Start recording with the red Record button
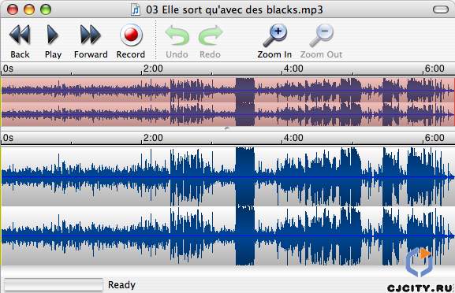Viewport: 455px width, 293px height. [131, 35]
